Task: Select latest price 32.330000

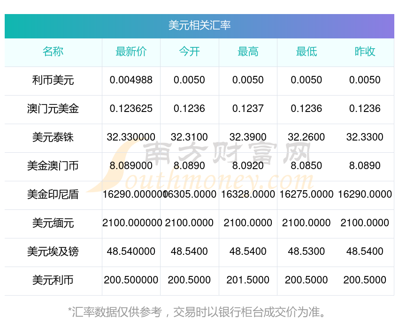Action: [x=131, y=137]
